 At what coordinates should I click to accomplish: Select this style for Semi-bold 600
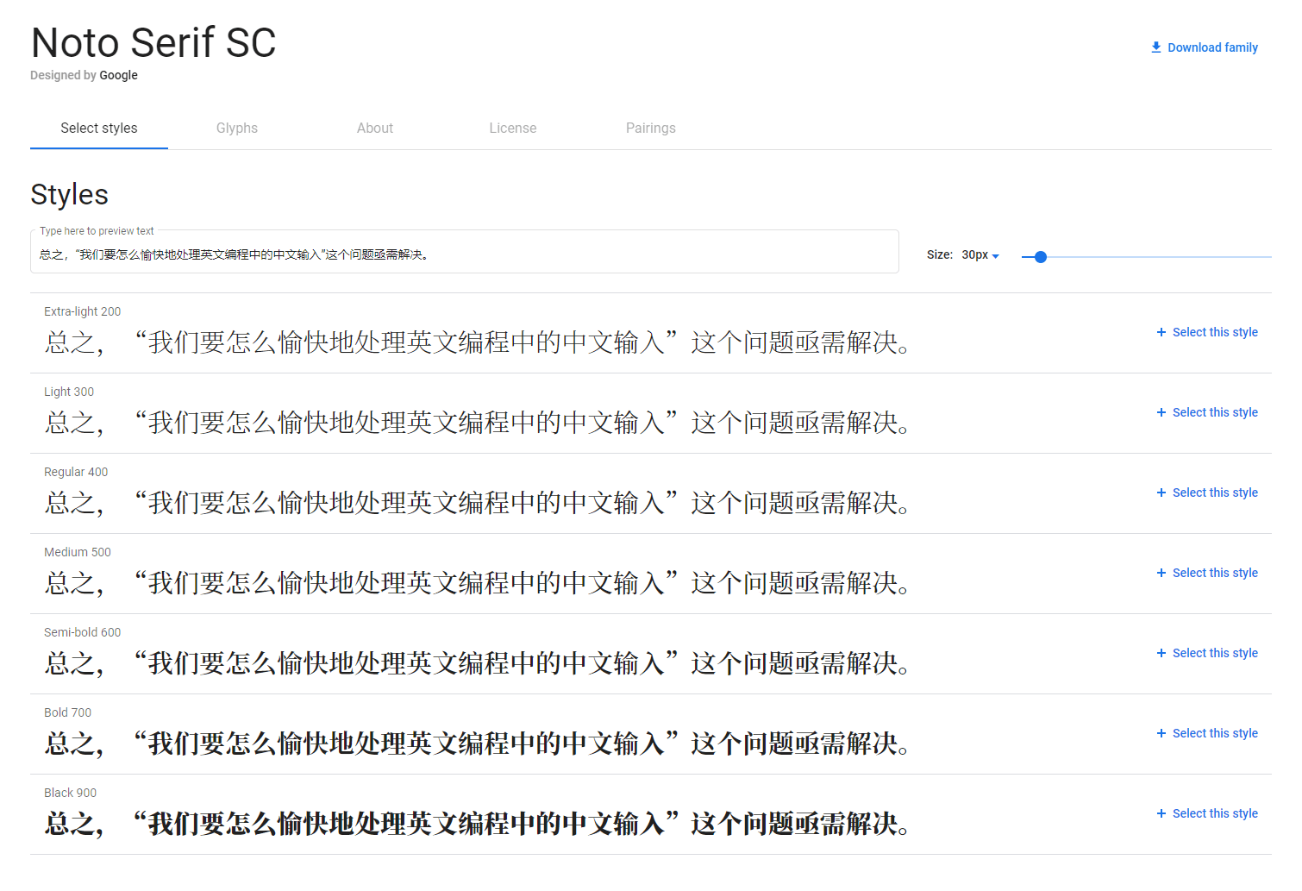point(1207,653)
